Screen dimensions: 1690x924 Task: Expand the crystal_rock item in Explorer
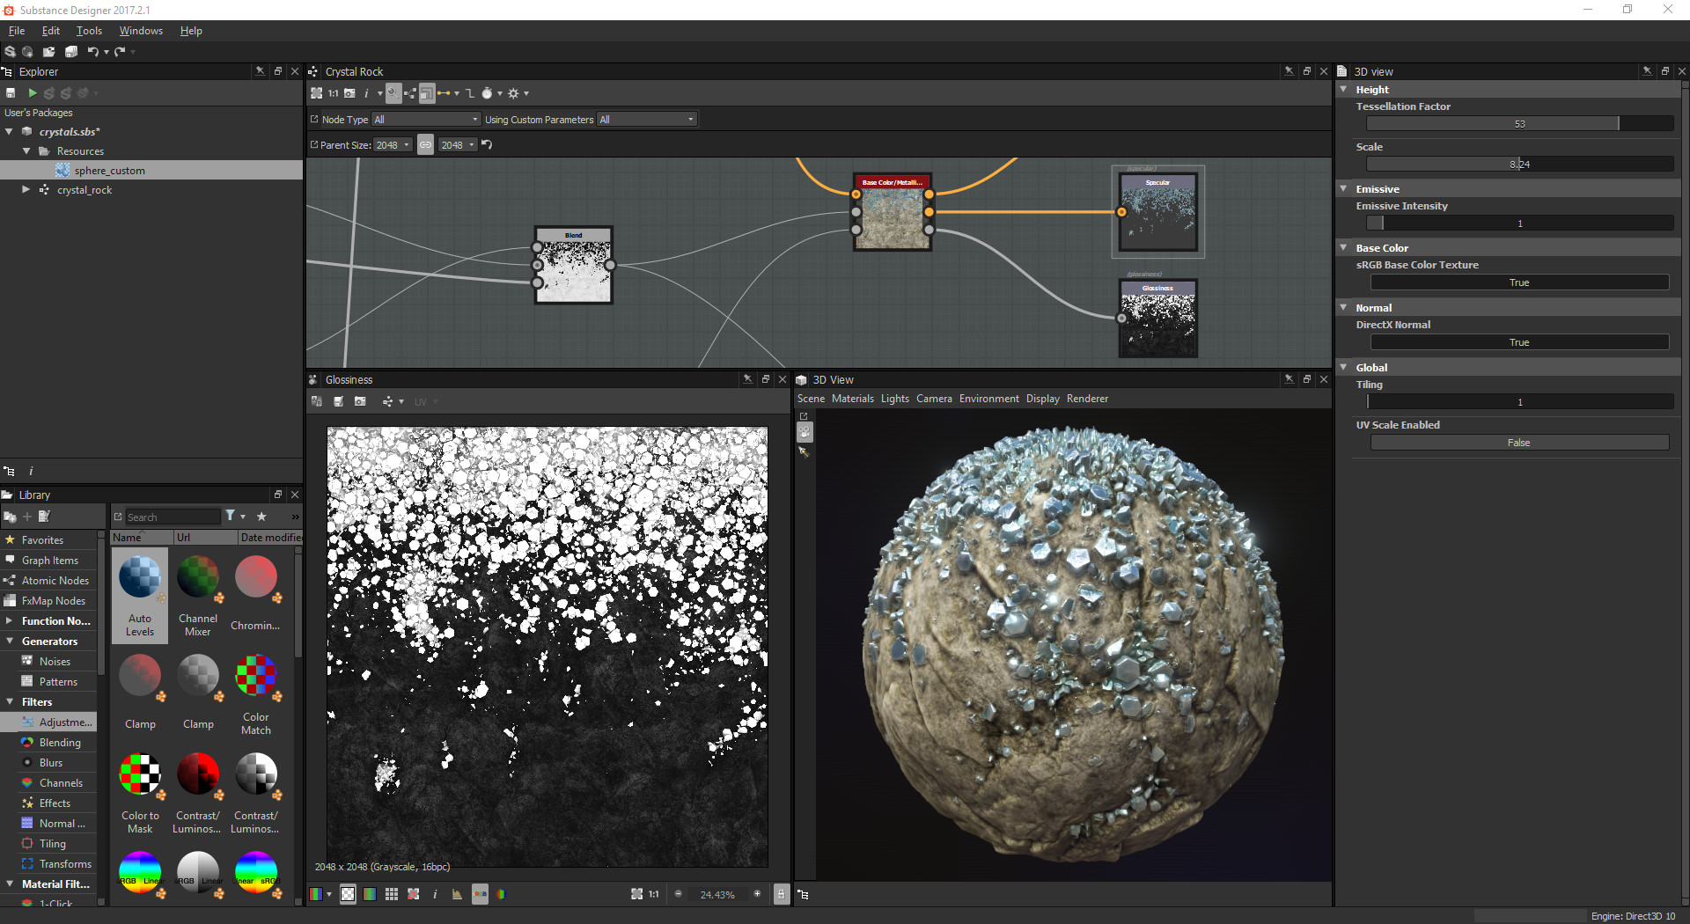point(25,189)
